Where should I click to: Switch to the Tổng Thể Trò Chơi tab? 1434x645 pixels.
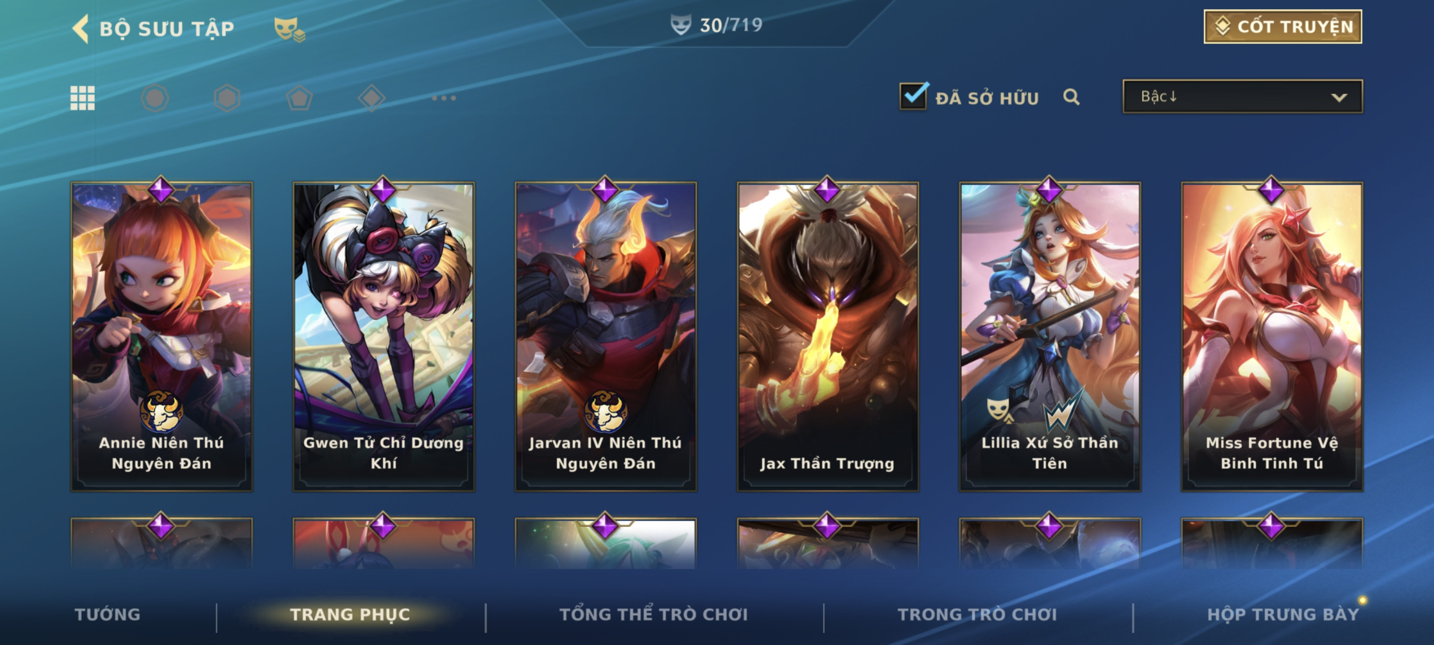pos(653,614)
